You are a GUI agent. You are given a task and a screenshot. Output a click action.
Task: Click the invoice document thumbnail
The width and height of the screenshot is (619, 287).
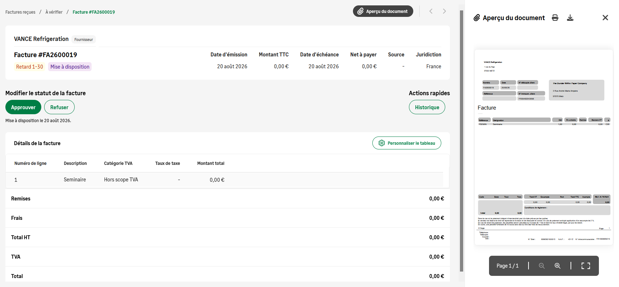(x=544, y=147)
